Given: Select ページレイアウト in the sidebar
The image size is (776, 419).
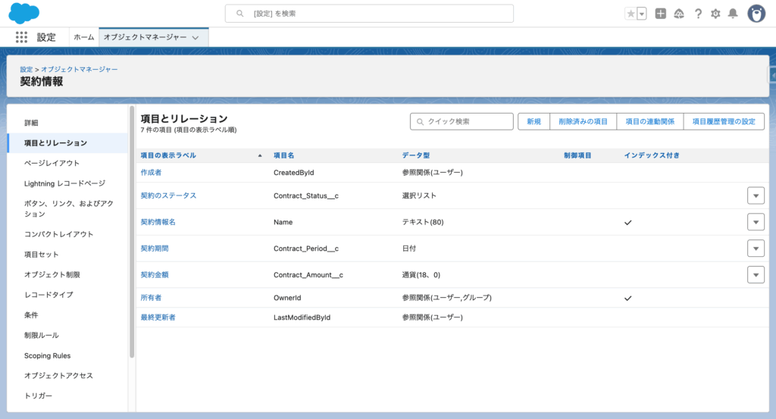Looking at the screenshot, I should coord(52,163).
